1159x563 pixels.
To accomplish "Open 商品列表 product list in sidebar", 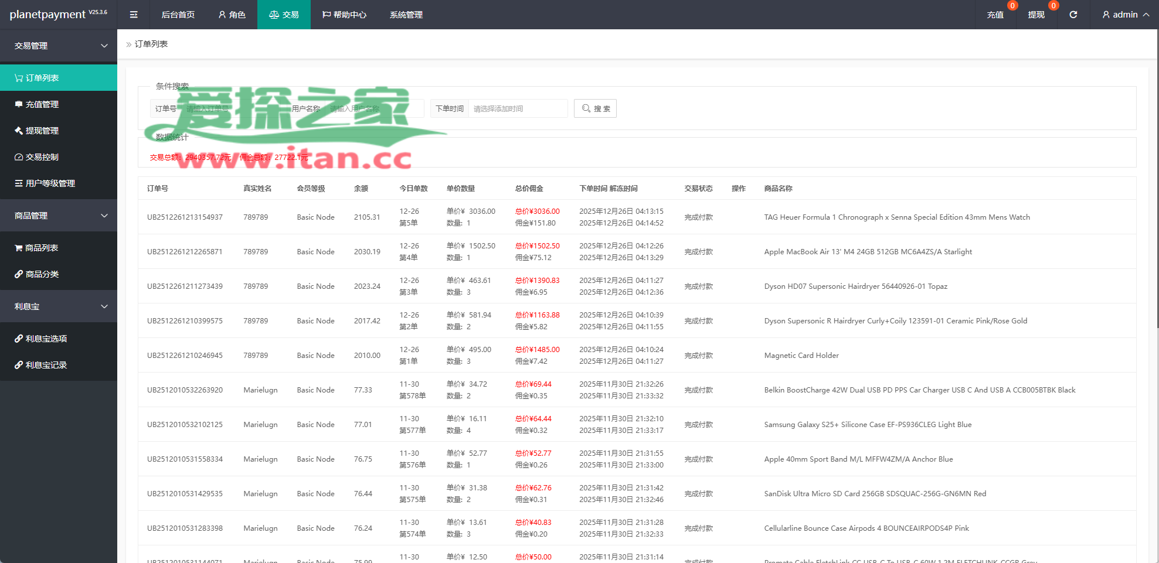I will tap(42, 248).
